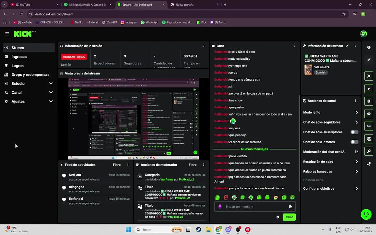Open the external link icon for Moderación del chat con IA
Viewport: 376px width, 235px height.
[x=356, y=151]
